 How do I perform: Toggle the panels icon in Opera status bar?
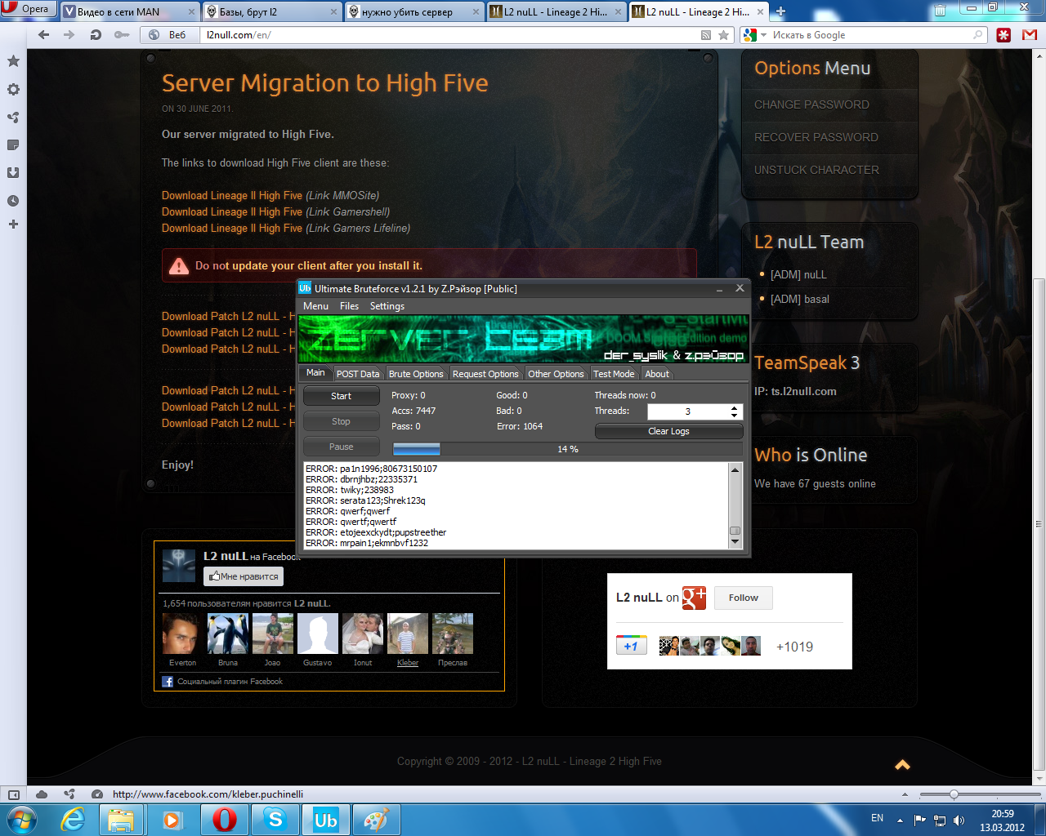(x=13, y=794)
